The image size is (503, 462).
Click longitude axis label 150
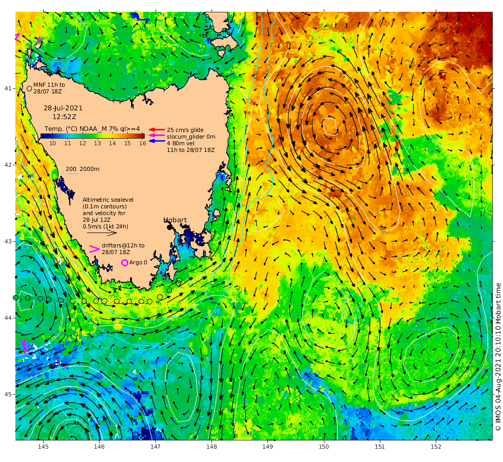[x=324, y=447]
